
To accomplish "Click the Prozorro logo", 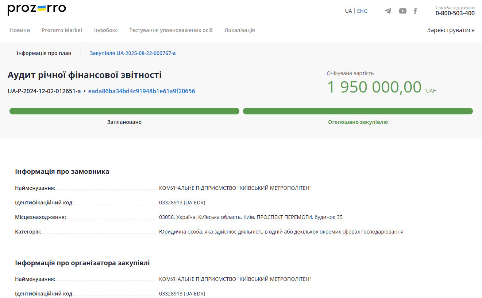I will point(36,9).
